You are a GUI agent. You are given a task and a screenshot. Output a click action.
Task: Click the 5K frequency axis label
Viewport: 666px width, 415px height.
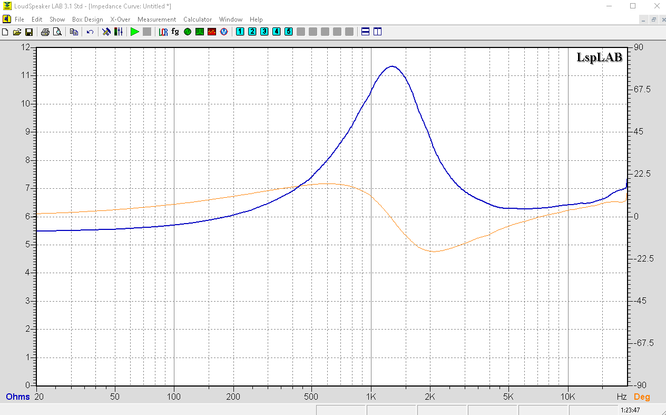508,396
